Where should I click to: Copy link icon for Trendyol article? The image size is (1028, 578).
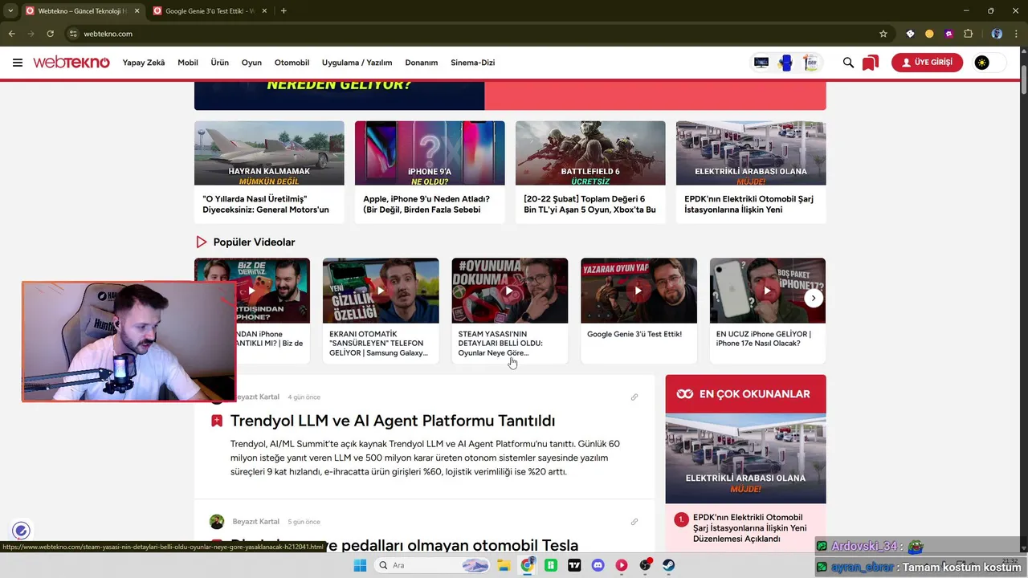(634, 397)
